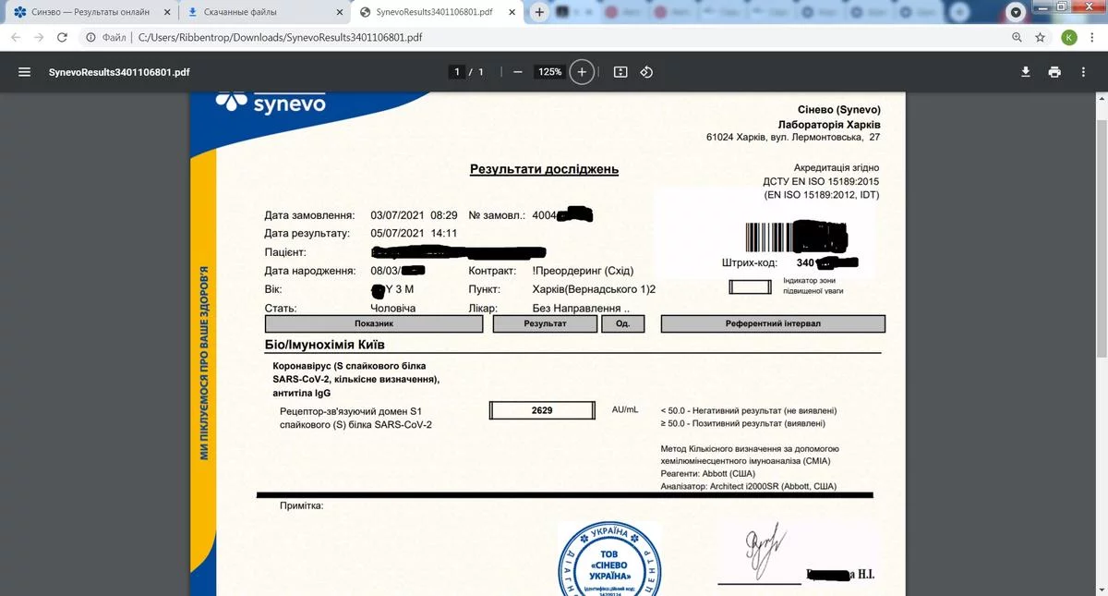Click the Харків(Вернадського 1)2 point value
The width and height of the screenshot is (1108, 596).
(x=594, y=289)
